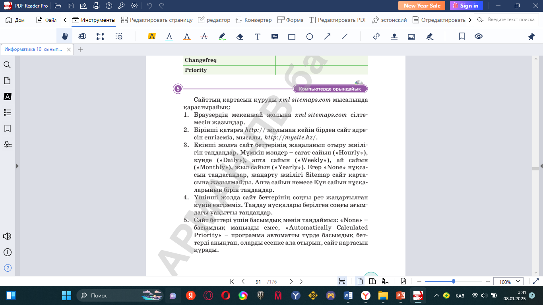Viewport: 543px width, 305px height.
Task: Insert a stamp annotation
Action: click(394, 37)
